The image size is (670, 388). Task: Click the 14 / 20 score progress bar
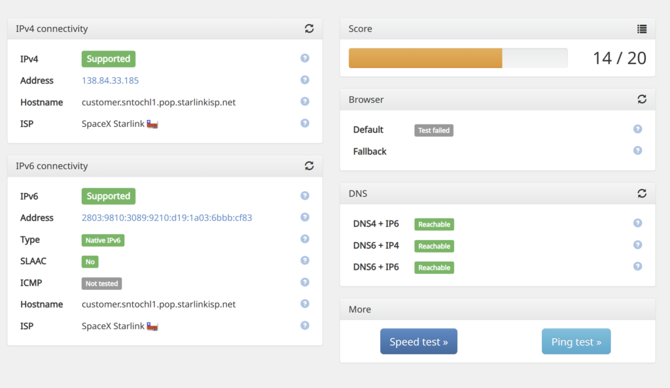point(458,58)
